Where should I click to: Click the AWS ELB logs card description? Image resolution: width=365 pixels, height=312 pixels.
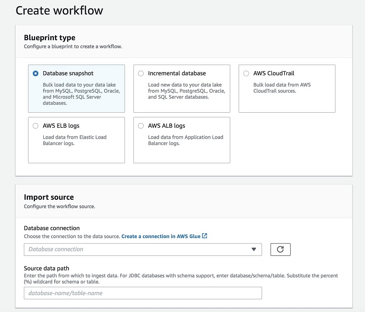(x=74, y=140)
